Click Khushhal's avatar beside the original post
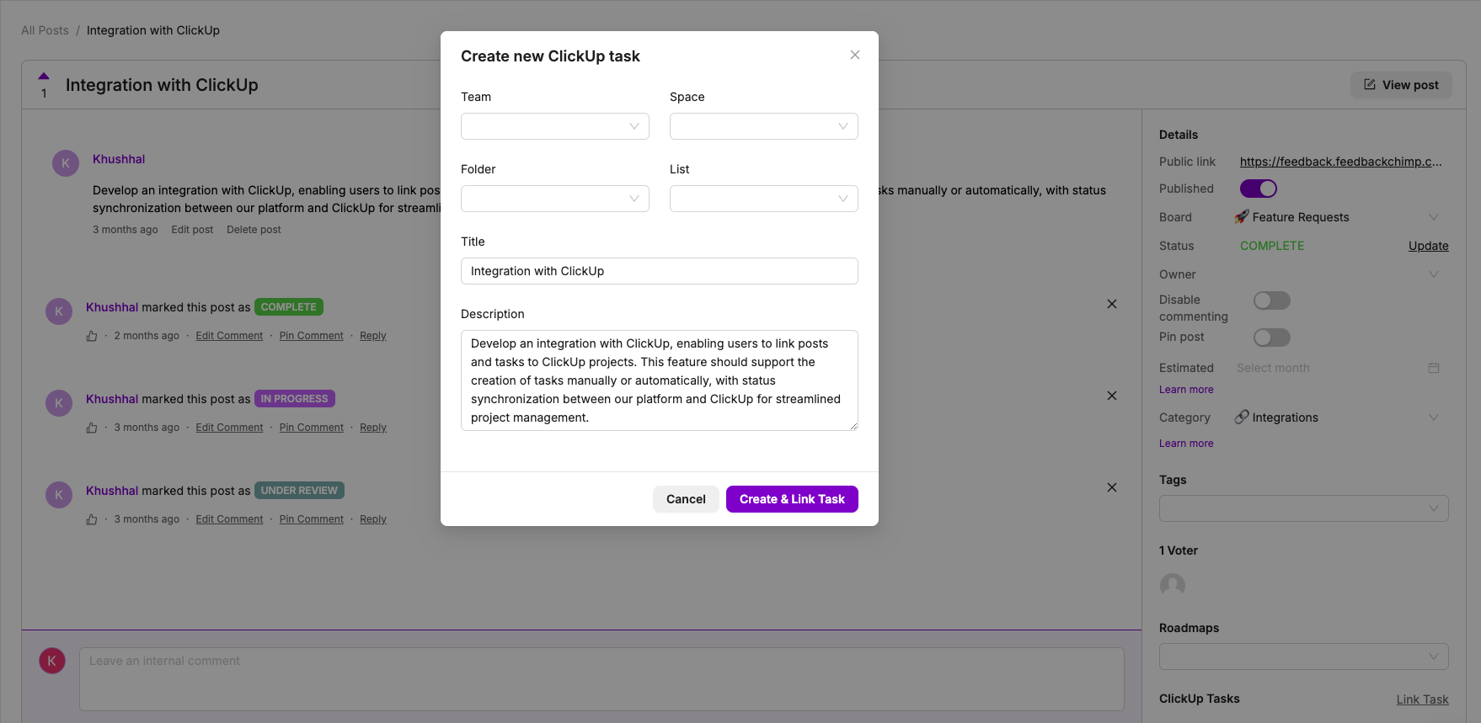This screenshot has width=1481, height=723. click(66, 163)
